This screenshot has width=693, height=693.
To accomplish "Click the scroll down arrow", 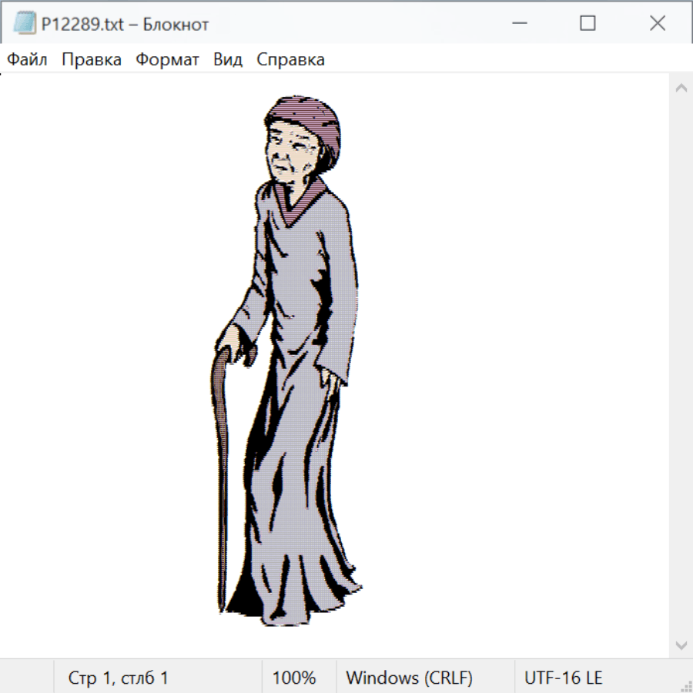I will click(x=681, y=644).
